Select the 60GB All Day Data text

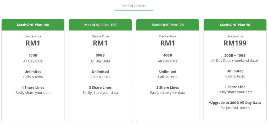(33, 58)
